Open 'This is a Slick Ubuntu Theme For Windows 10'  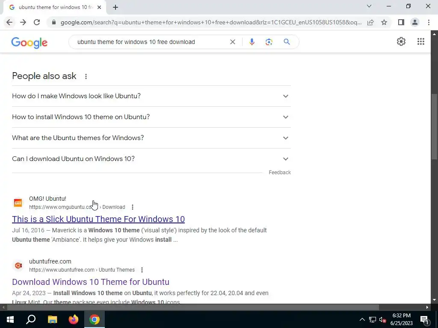pos(98,219)
